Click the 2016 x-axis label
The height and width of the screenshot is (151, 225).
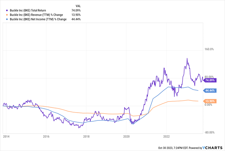point(46,136)
